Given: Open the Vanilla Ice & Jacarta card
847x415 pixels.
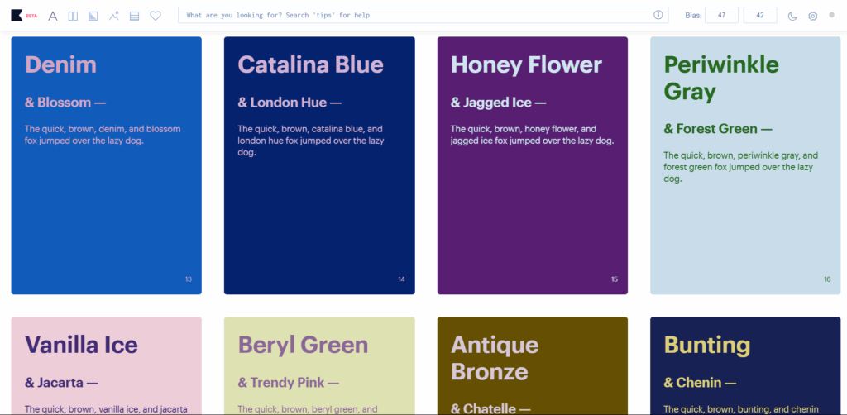Looking at the screenshot, I should 107,366.
